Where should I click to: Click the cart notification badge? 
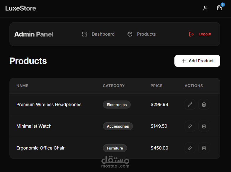click(x=222, y=5)
